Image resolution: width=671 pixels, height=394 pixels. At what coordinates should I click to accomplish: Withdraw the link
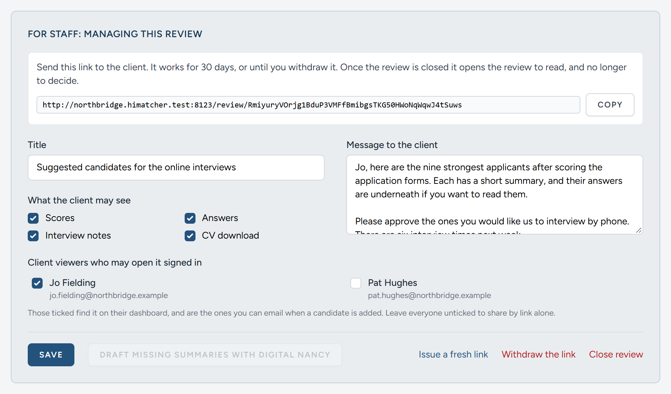click(x=538, y=354)
